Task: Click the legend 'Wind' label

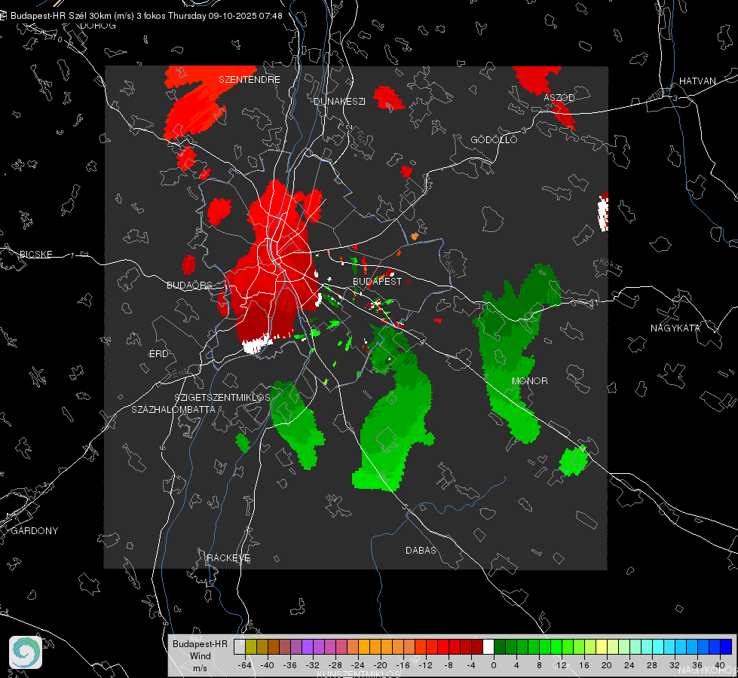Action: [x=200, y=655]
